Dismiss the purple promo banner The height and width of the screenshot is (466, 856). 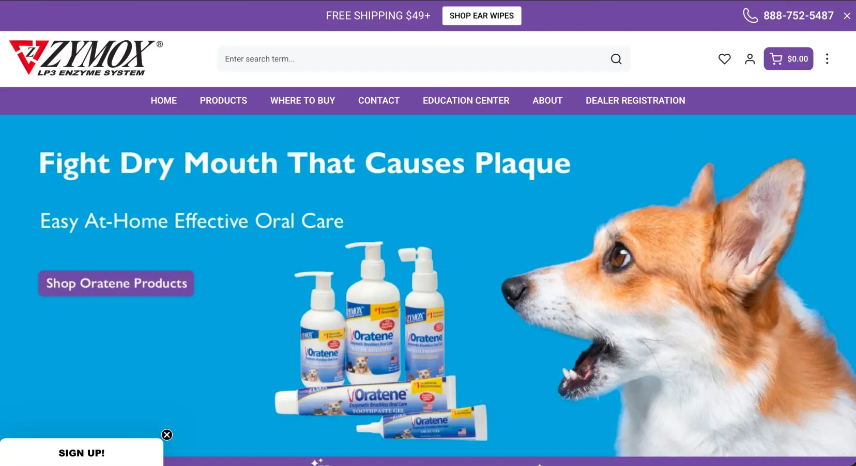[x=847, y=16]
